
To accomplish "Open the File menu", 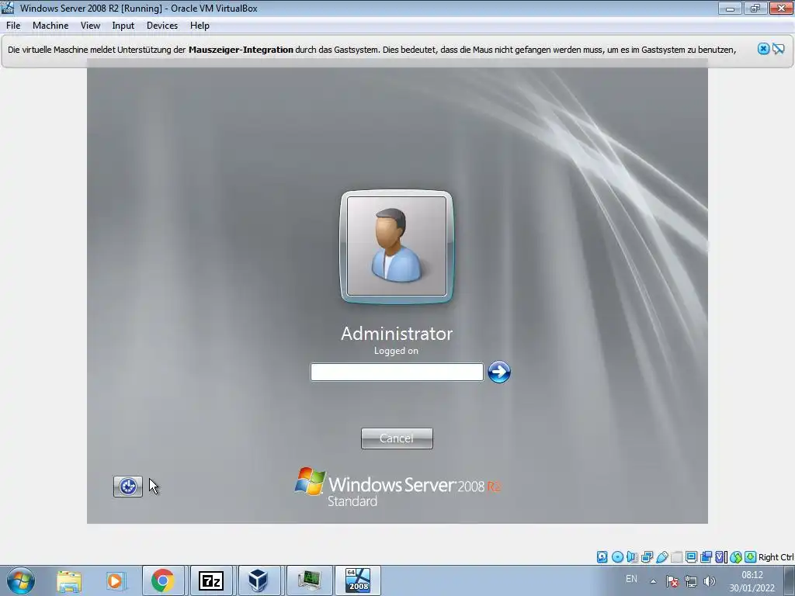I will point(13,26).
